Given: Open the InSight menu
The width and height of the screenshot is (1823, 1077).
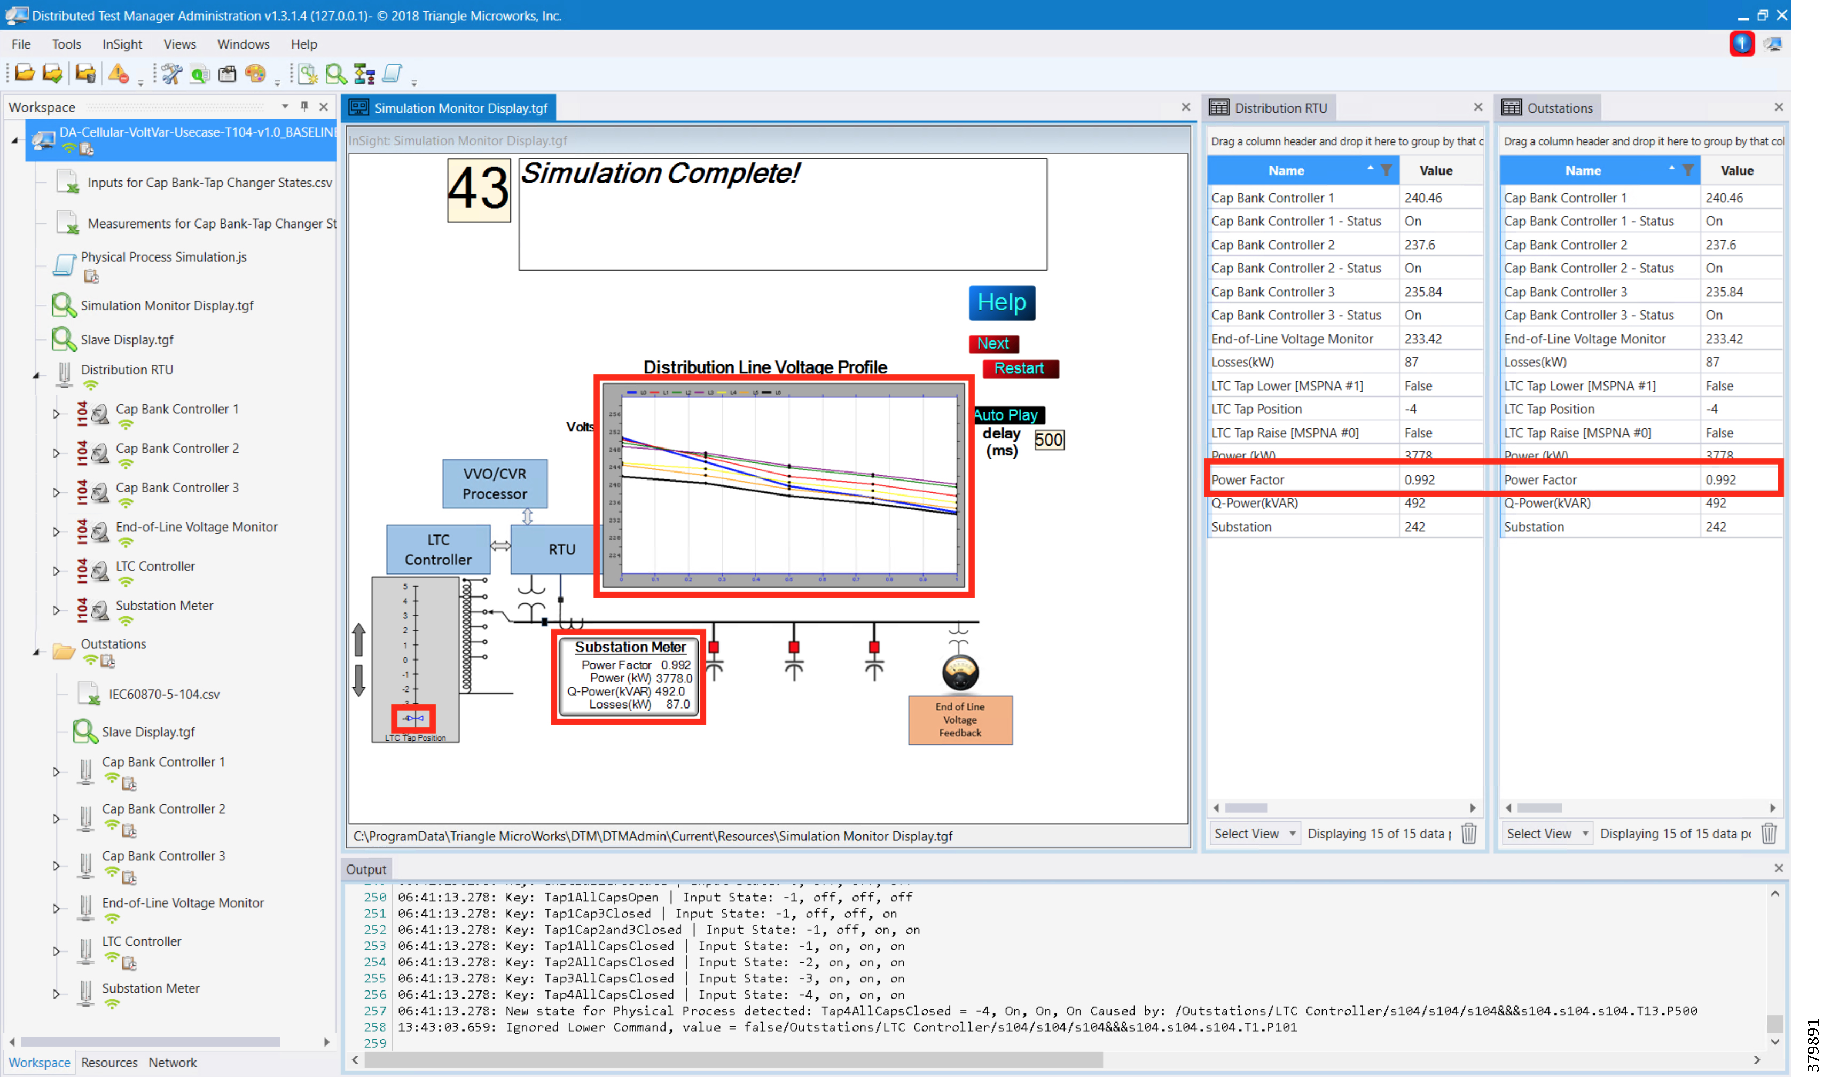Looking at the screenshot, I should tap(122, 44).
